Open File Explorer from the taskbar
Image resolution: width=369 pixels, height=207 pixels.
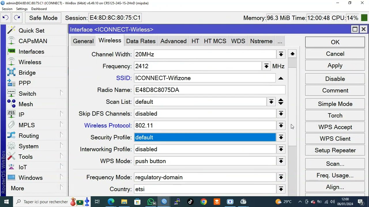click(x=124, y=202)
